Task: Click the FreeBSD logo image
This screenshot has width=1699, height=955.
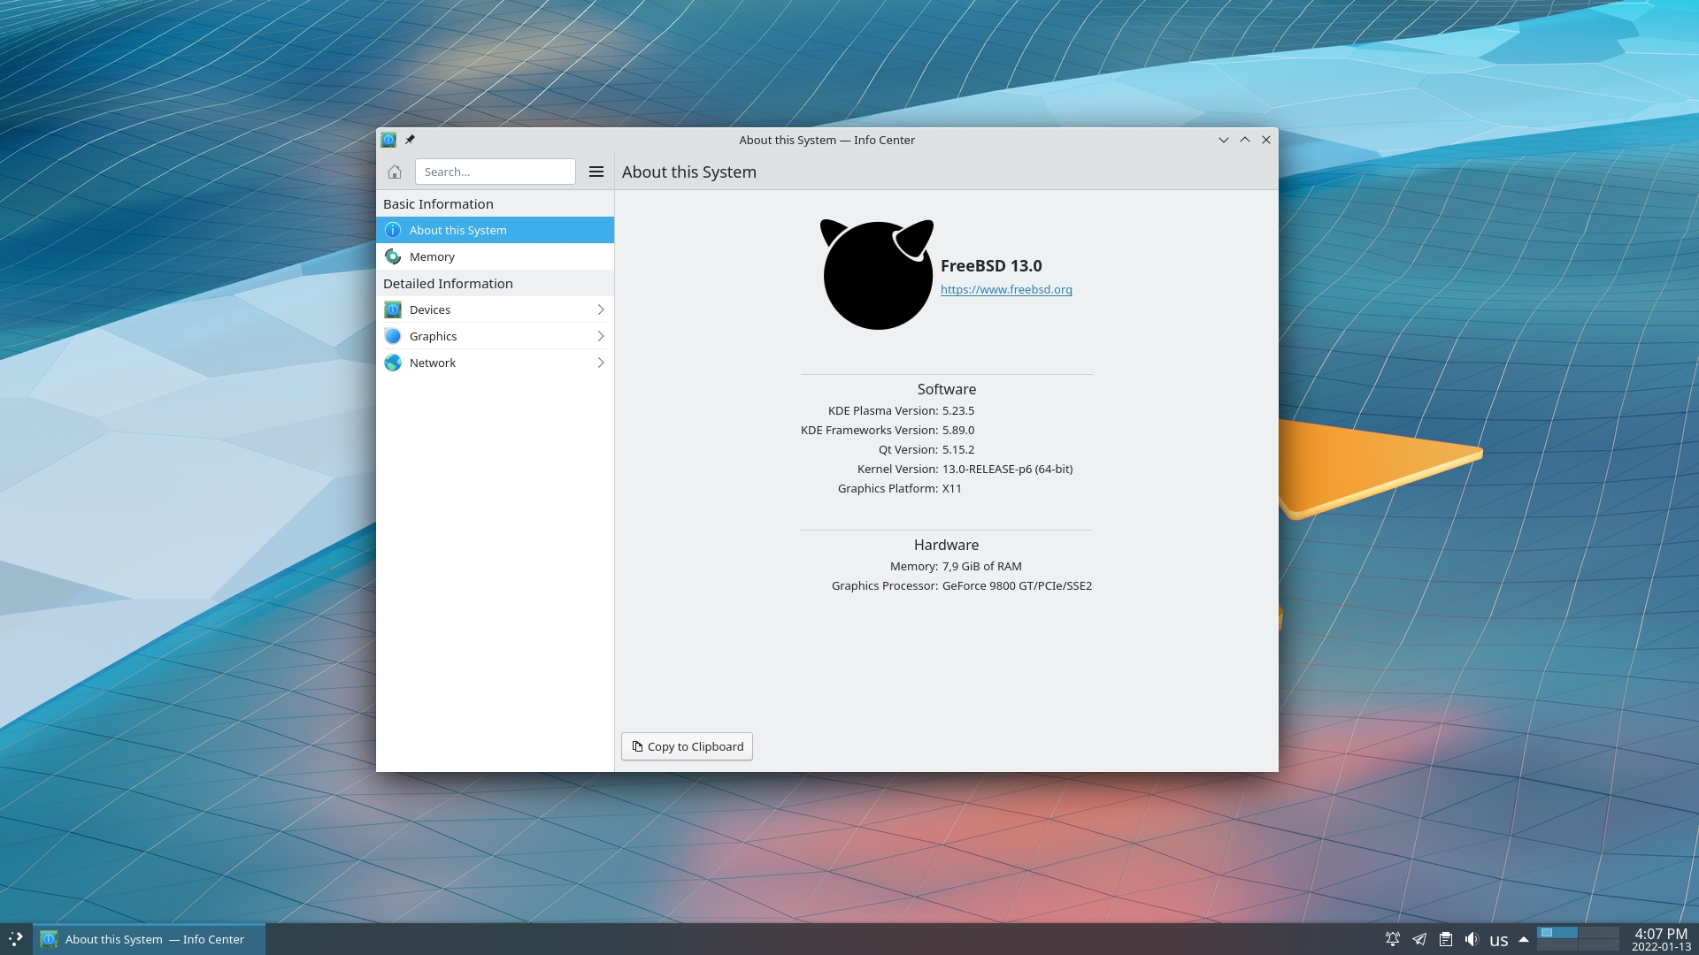Action: point(877,274)
